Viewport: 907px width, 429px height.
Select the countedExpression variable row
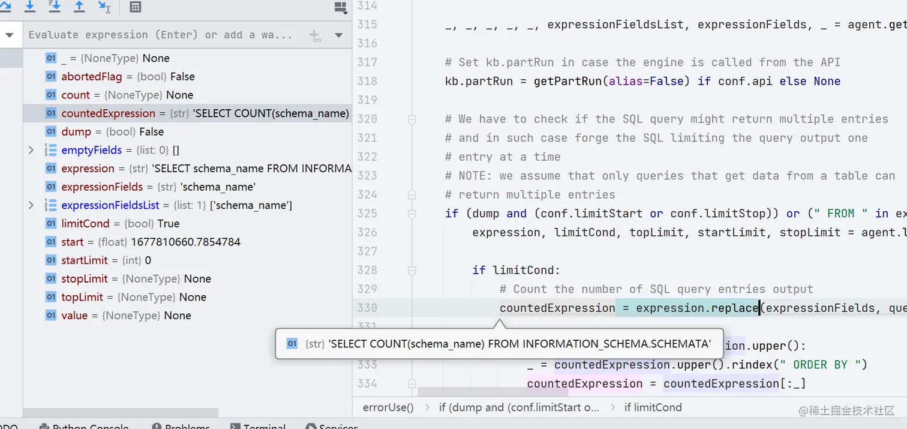coord(187,113)
